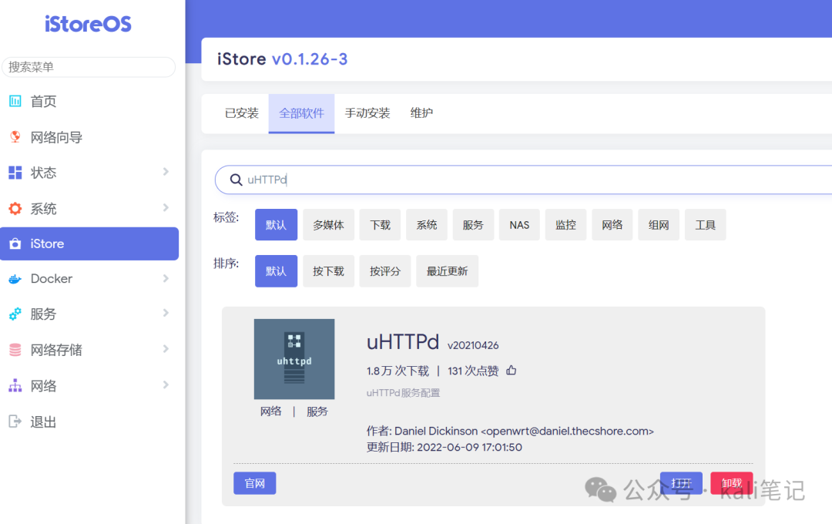The height and width of the screenshot is (524, 832).
Task: Filter by 多媒体 tag
Action: point(328,224)
